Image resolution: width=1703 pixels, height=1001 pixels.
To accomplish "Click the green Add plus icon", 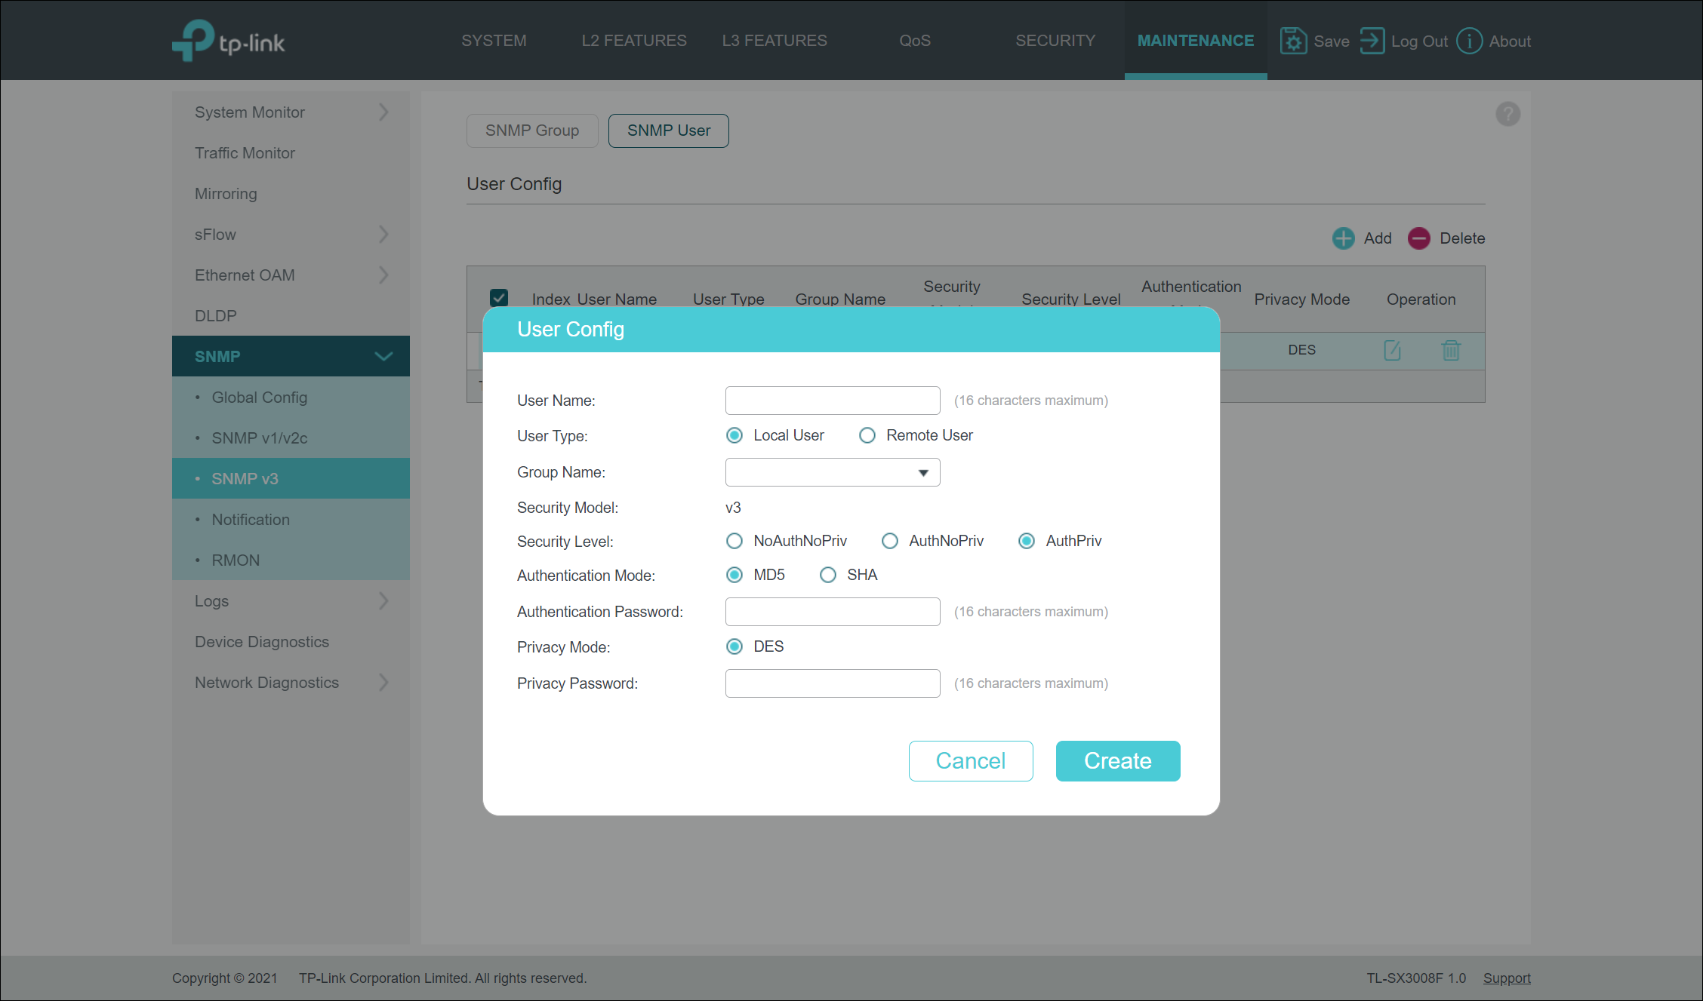I will click(1343, 238).
